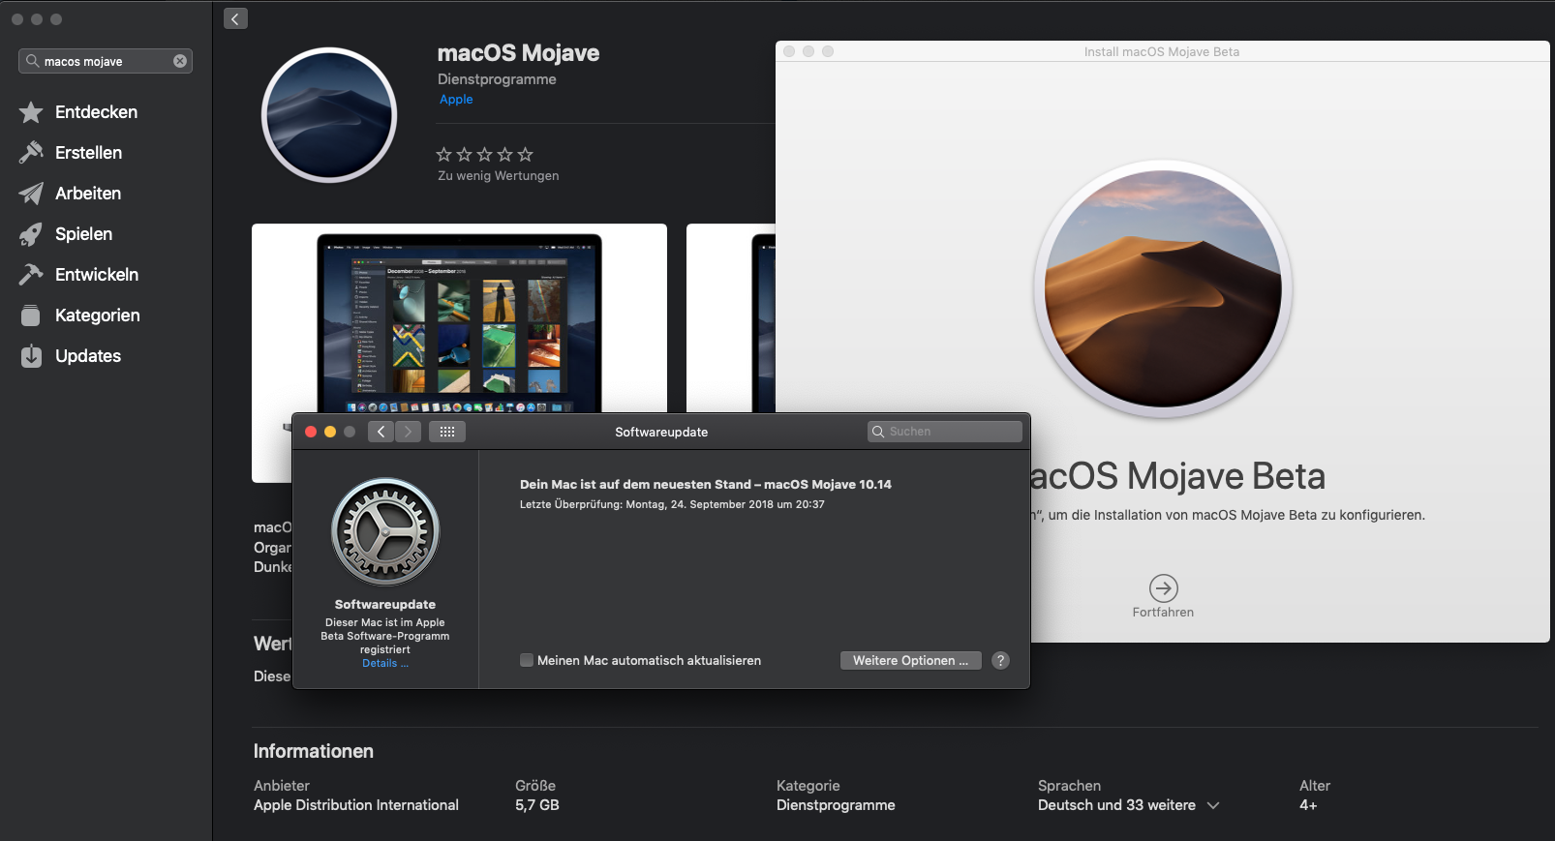
Task: Click the Zu wenig Wertungen text
Action: 499,176
